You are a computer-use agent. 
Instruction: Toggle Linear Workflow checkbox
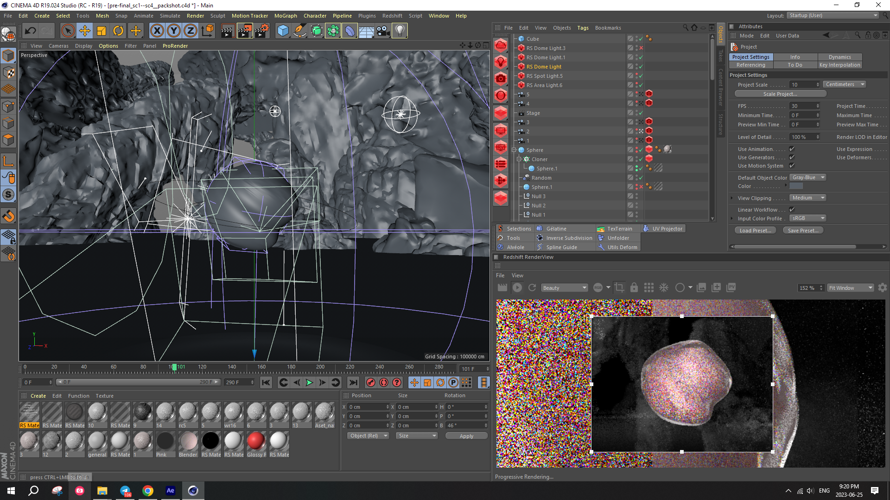[792, 210]
